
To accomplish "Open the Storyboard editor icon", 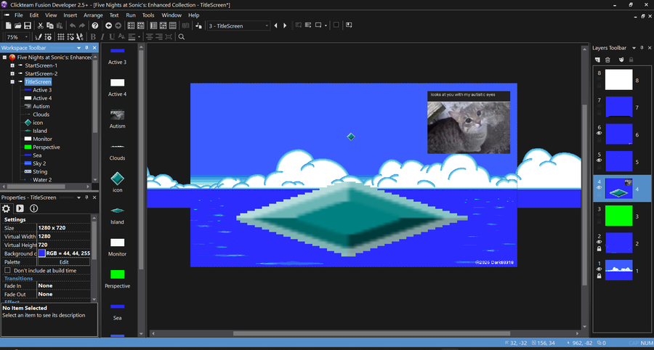I will pos(131,25).
